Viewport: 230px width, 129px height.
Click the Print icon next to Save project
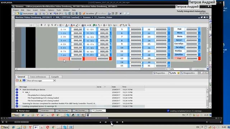click(x=36, y=14)
